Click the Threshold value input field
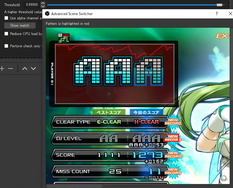The image size is (233, 188). (32, 5)
